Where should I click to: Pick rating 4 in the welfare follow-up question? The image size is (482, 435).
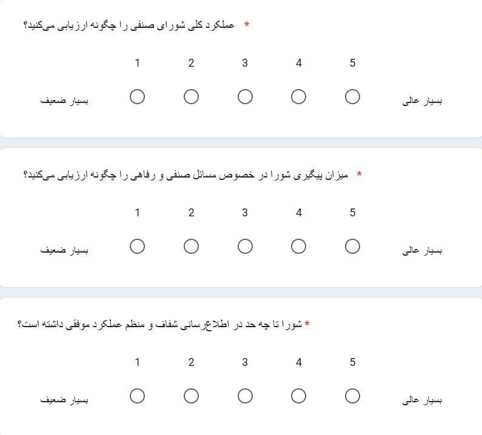[298, 247]
